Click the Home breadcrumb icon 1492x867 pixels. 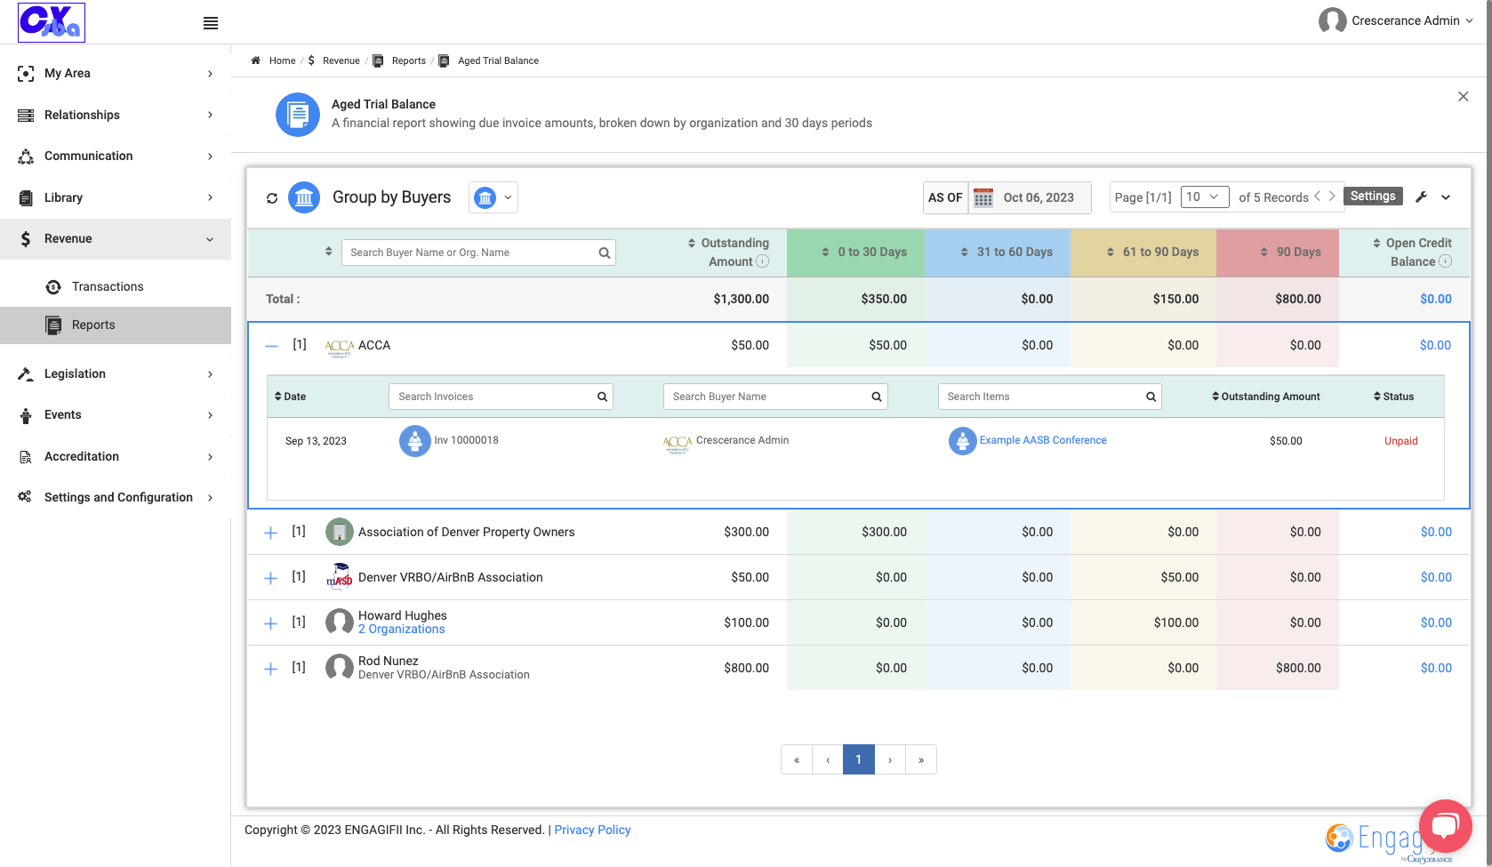click(x=255, y=60)
